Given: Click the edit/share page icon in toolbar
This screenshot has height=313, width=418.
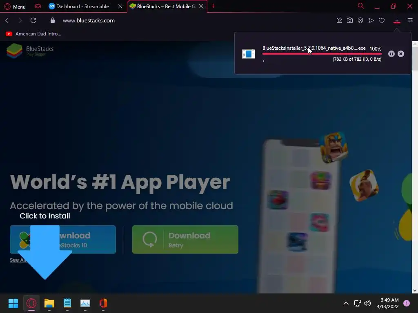Looking at the screenshot, I should (339, 20).
